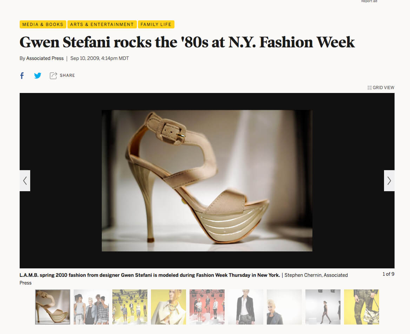This screenshot has width=410, height=334.
Task: Go to previous gallery photo arrow
Action: coord(25,181)
